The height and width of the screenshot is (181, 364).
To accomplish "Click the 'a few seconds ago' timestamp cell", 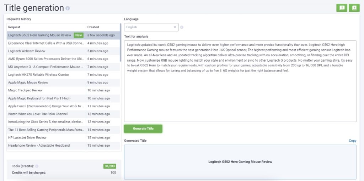I will click(103, 35).
